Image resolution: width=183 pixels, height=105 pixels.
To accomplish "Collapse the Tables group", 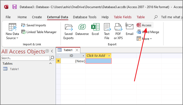I will coord(50,63).
